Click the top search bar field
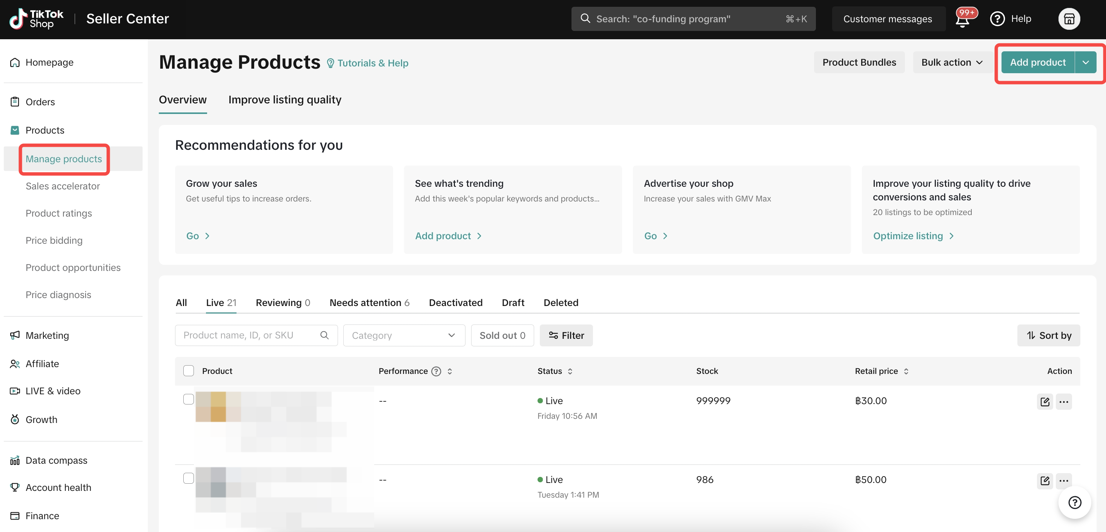 693,19
